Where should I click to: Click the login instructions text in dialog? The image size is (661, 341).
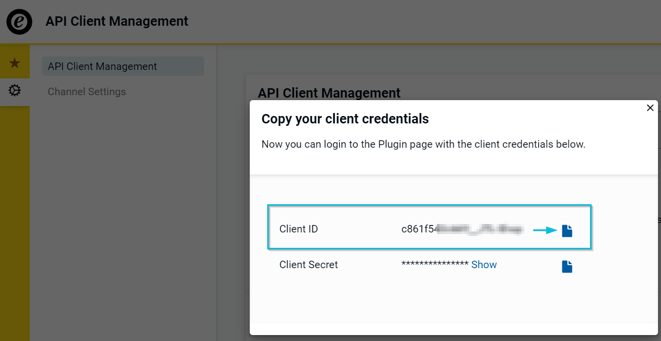tap(424, 144)
